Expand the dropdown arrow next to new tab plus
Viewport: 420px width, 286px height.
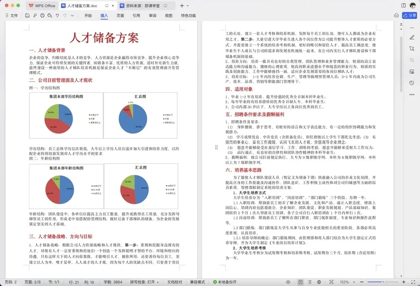point(187,5)
